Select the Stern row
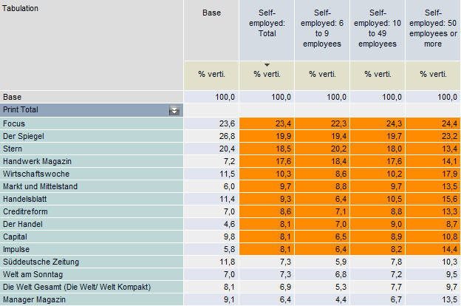The image size is (461, 306). 92,149
